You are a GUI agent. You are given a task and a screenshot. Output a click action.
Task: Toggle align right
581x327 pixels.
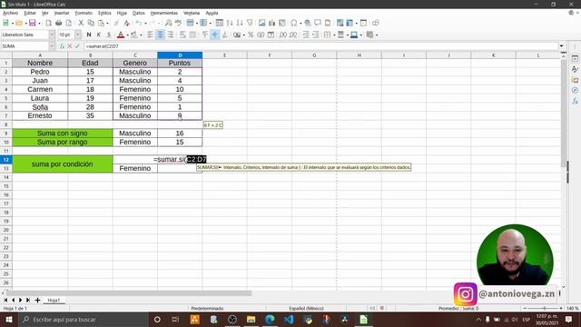(170, 35)
